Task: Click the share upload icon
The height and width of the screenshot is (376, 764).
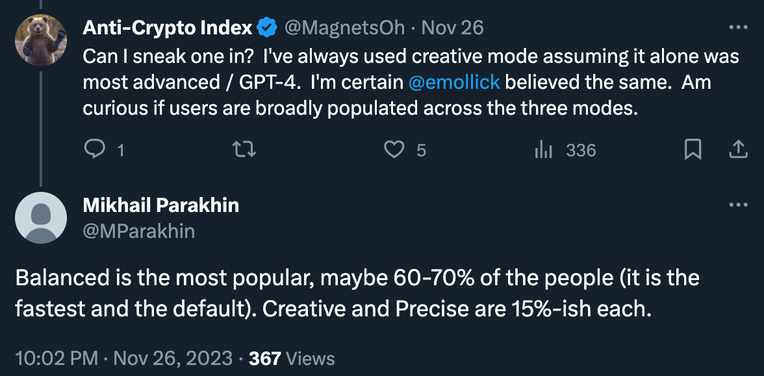Action: tap(738, 150)
